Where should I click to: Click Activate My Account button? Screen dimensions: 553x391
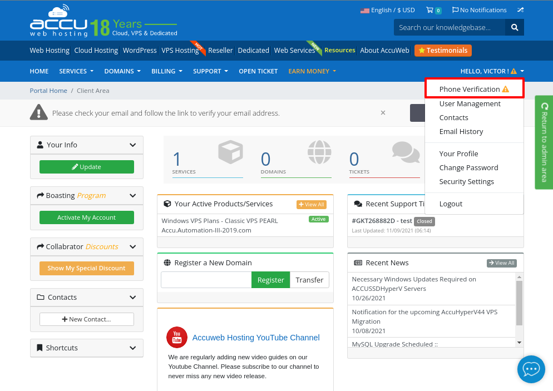point(87,217)
